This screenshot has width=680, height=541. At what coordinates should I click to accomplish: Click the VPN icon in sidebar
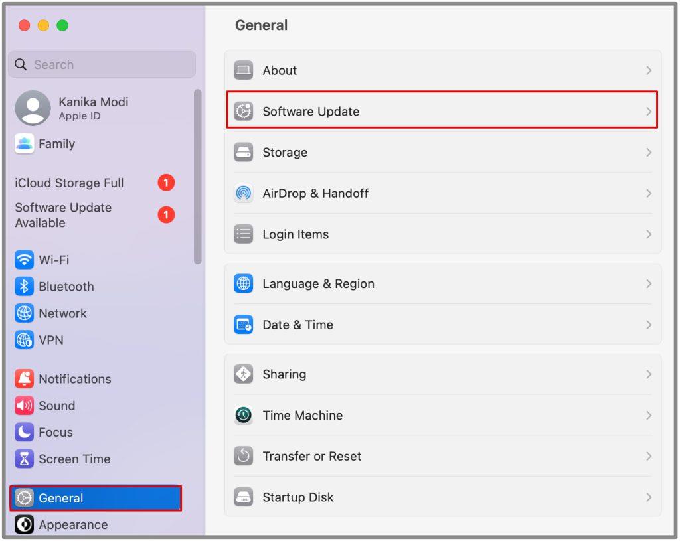click(x=25, y=340)
